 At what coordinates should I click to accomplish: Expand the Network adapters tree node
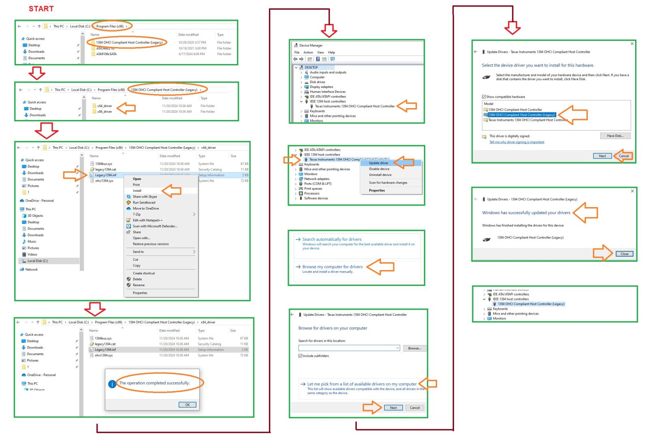tap(296, 179)
